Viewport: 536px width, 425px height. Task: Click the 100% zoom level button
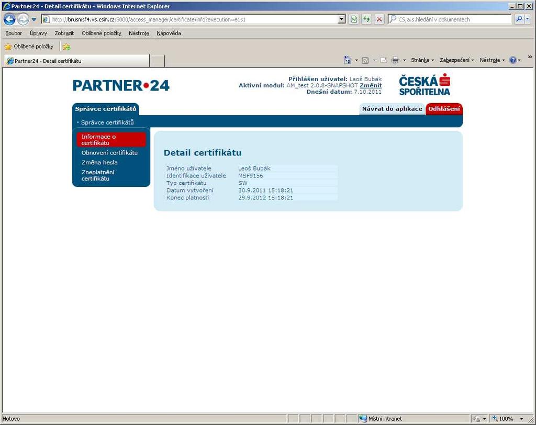[x=502, y=419]
